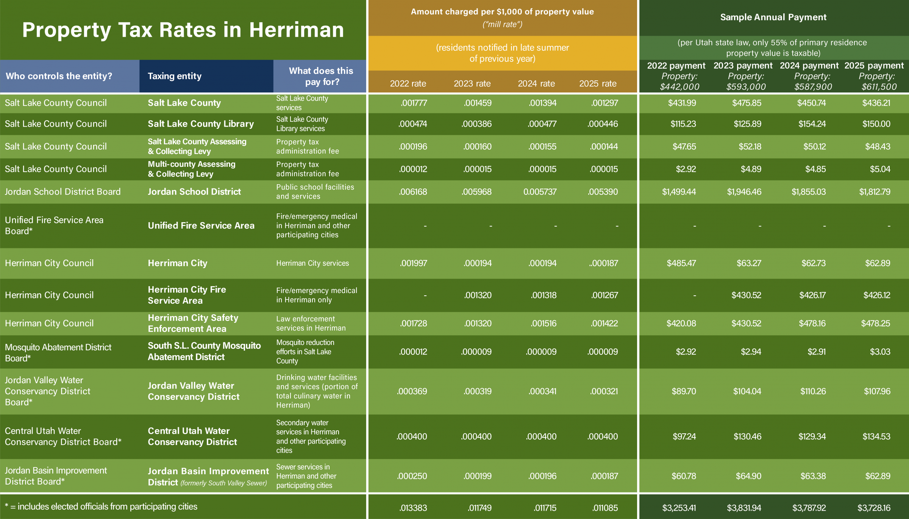
Task: Click 'Jordan Basin Improvement District' entity name
Action: click(208, 477)
